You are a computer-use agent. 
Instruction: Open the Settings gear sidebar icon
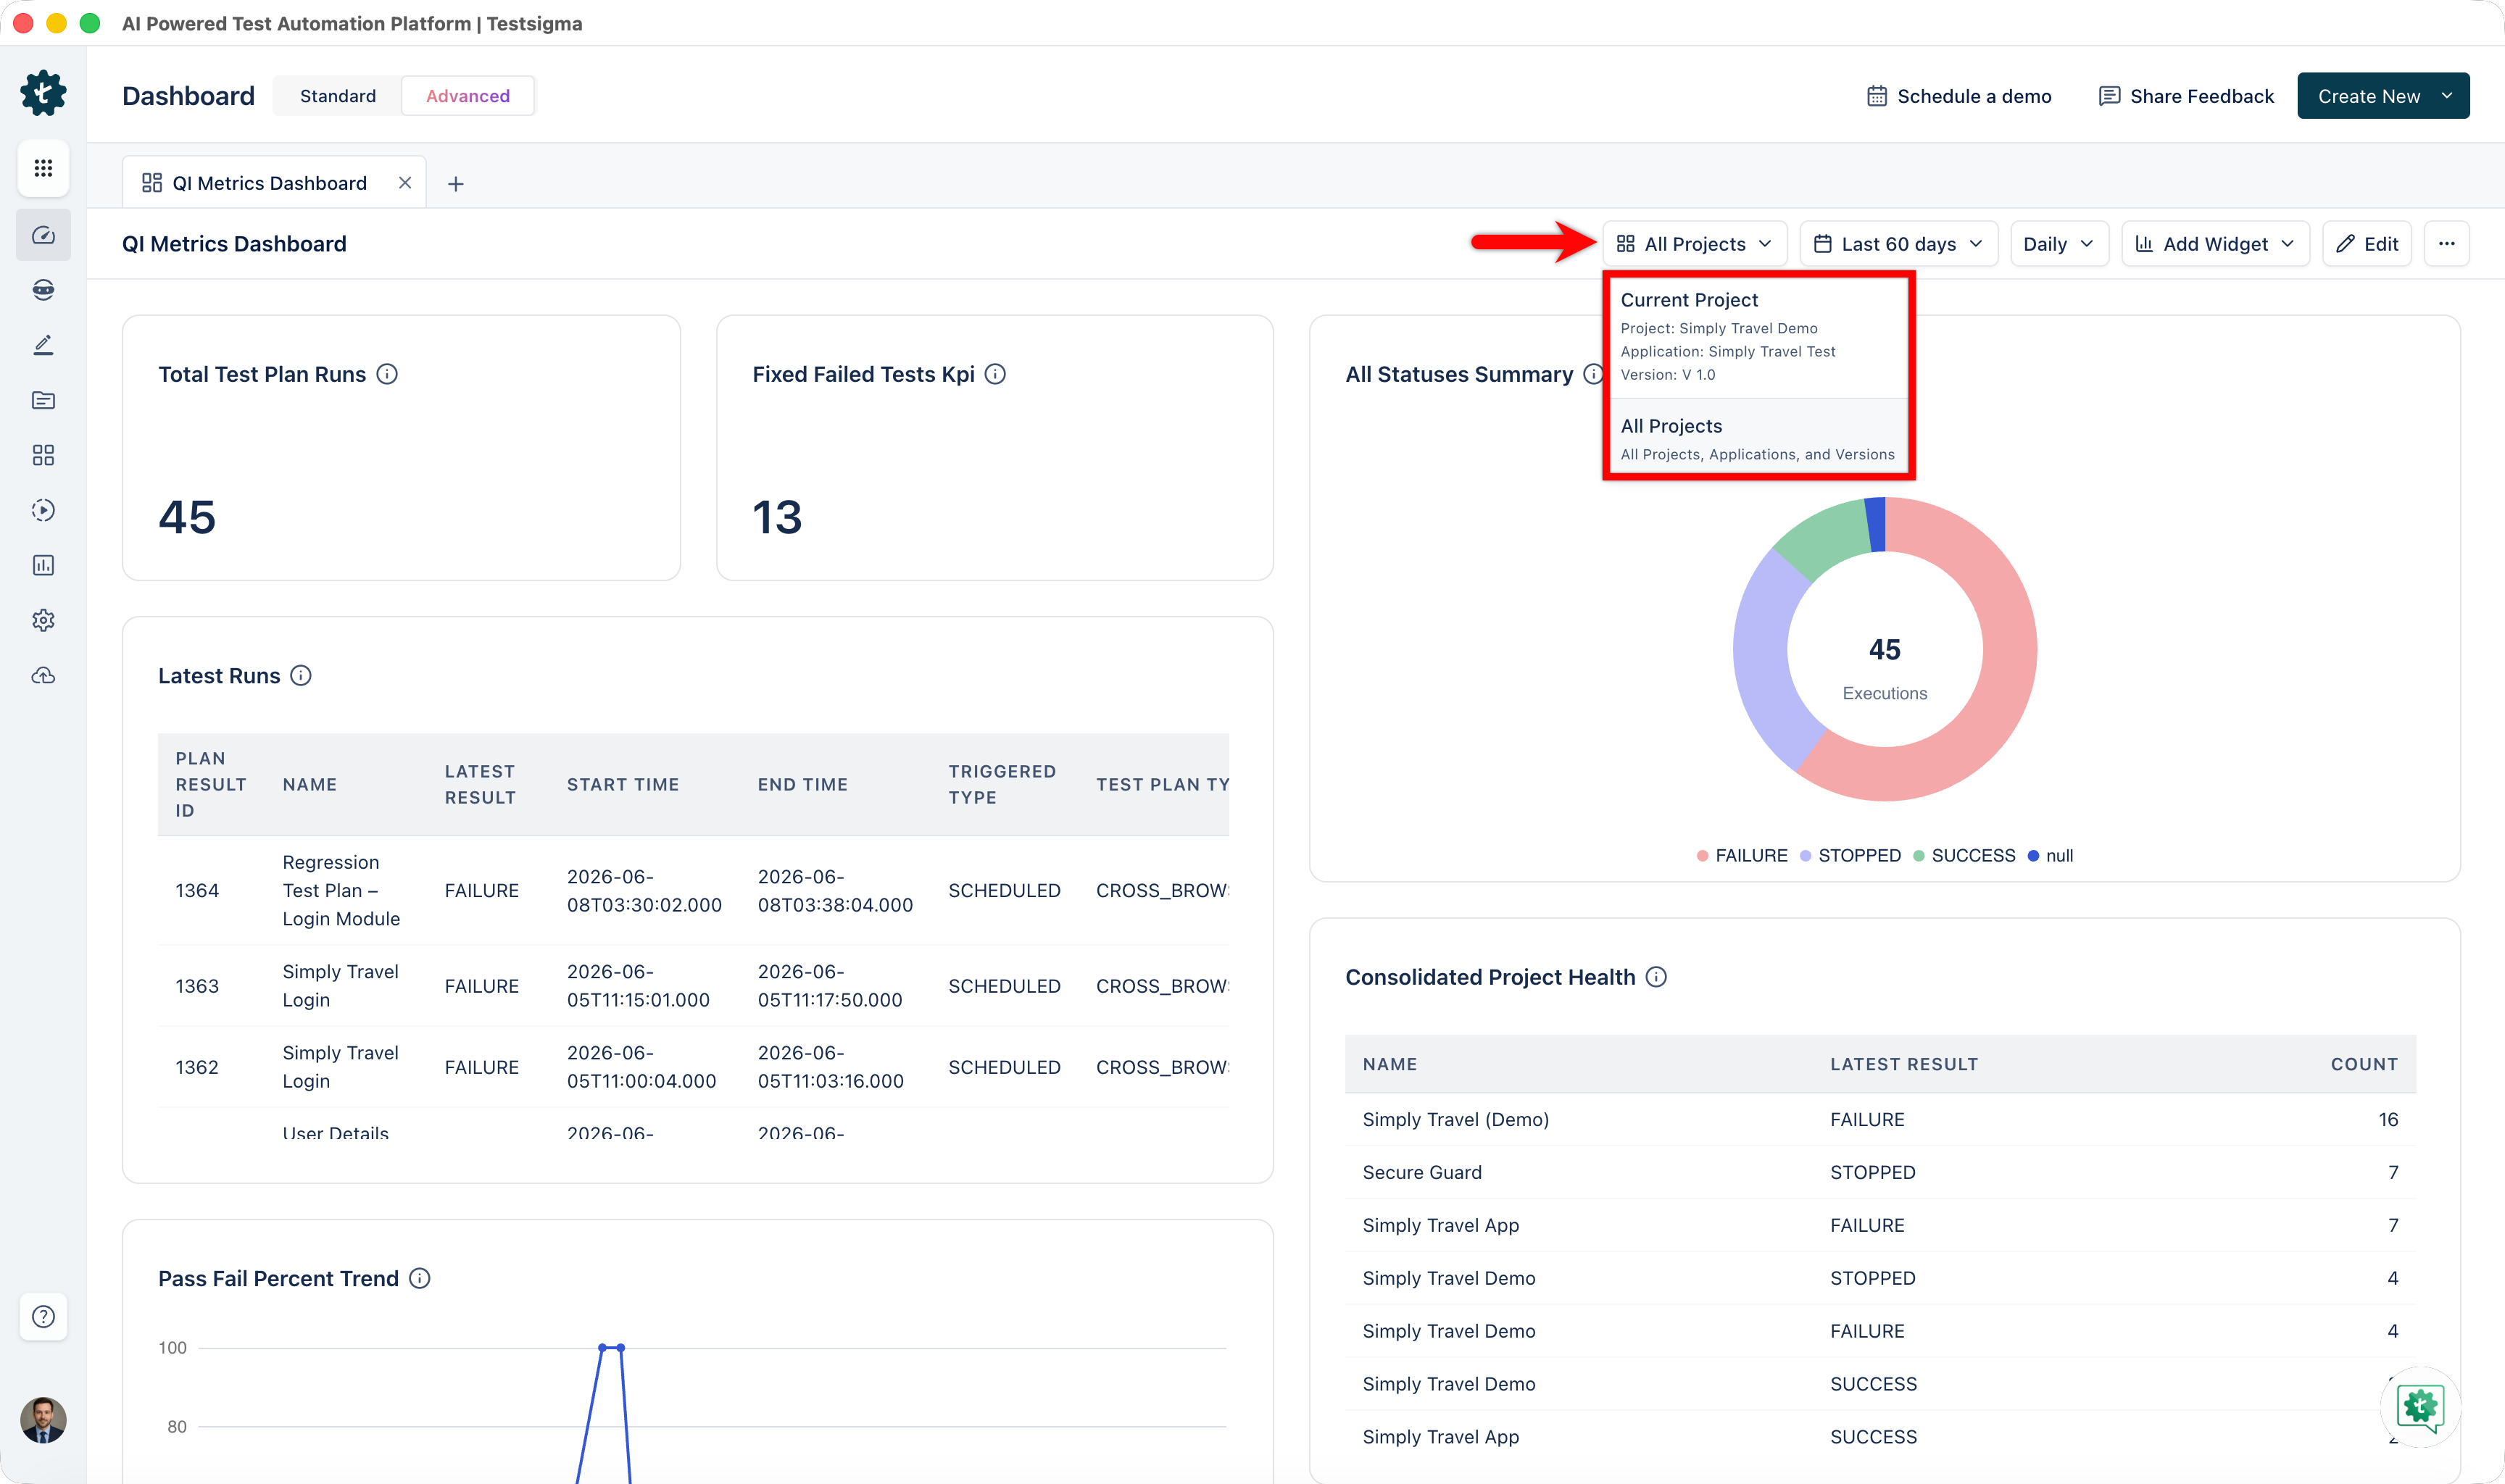(43, 620)
